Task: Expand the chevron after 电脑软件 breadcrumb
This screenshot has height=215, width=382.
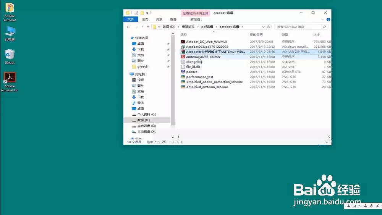Action: coord(198,27)
